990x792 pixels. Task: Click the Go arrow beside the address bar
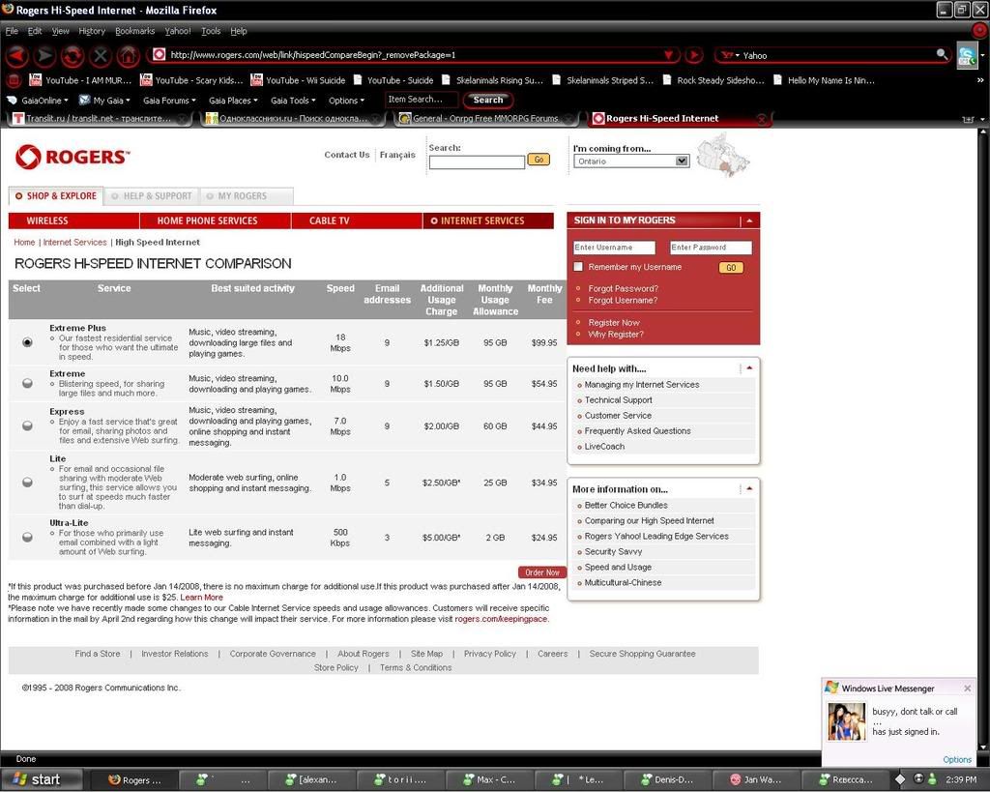coord(693,55)
